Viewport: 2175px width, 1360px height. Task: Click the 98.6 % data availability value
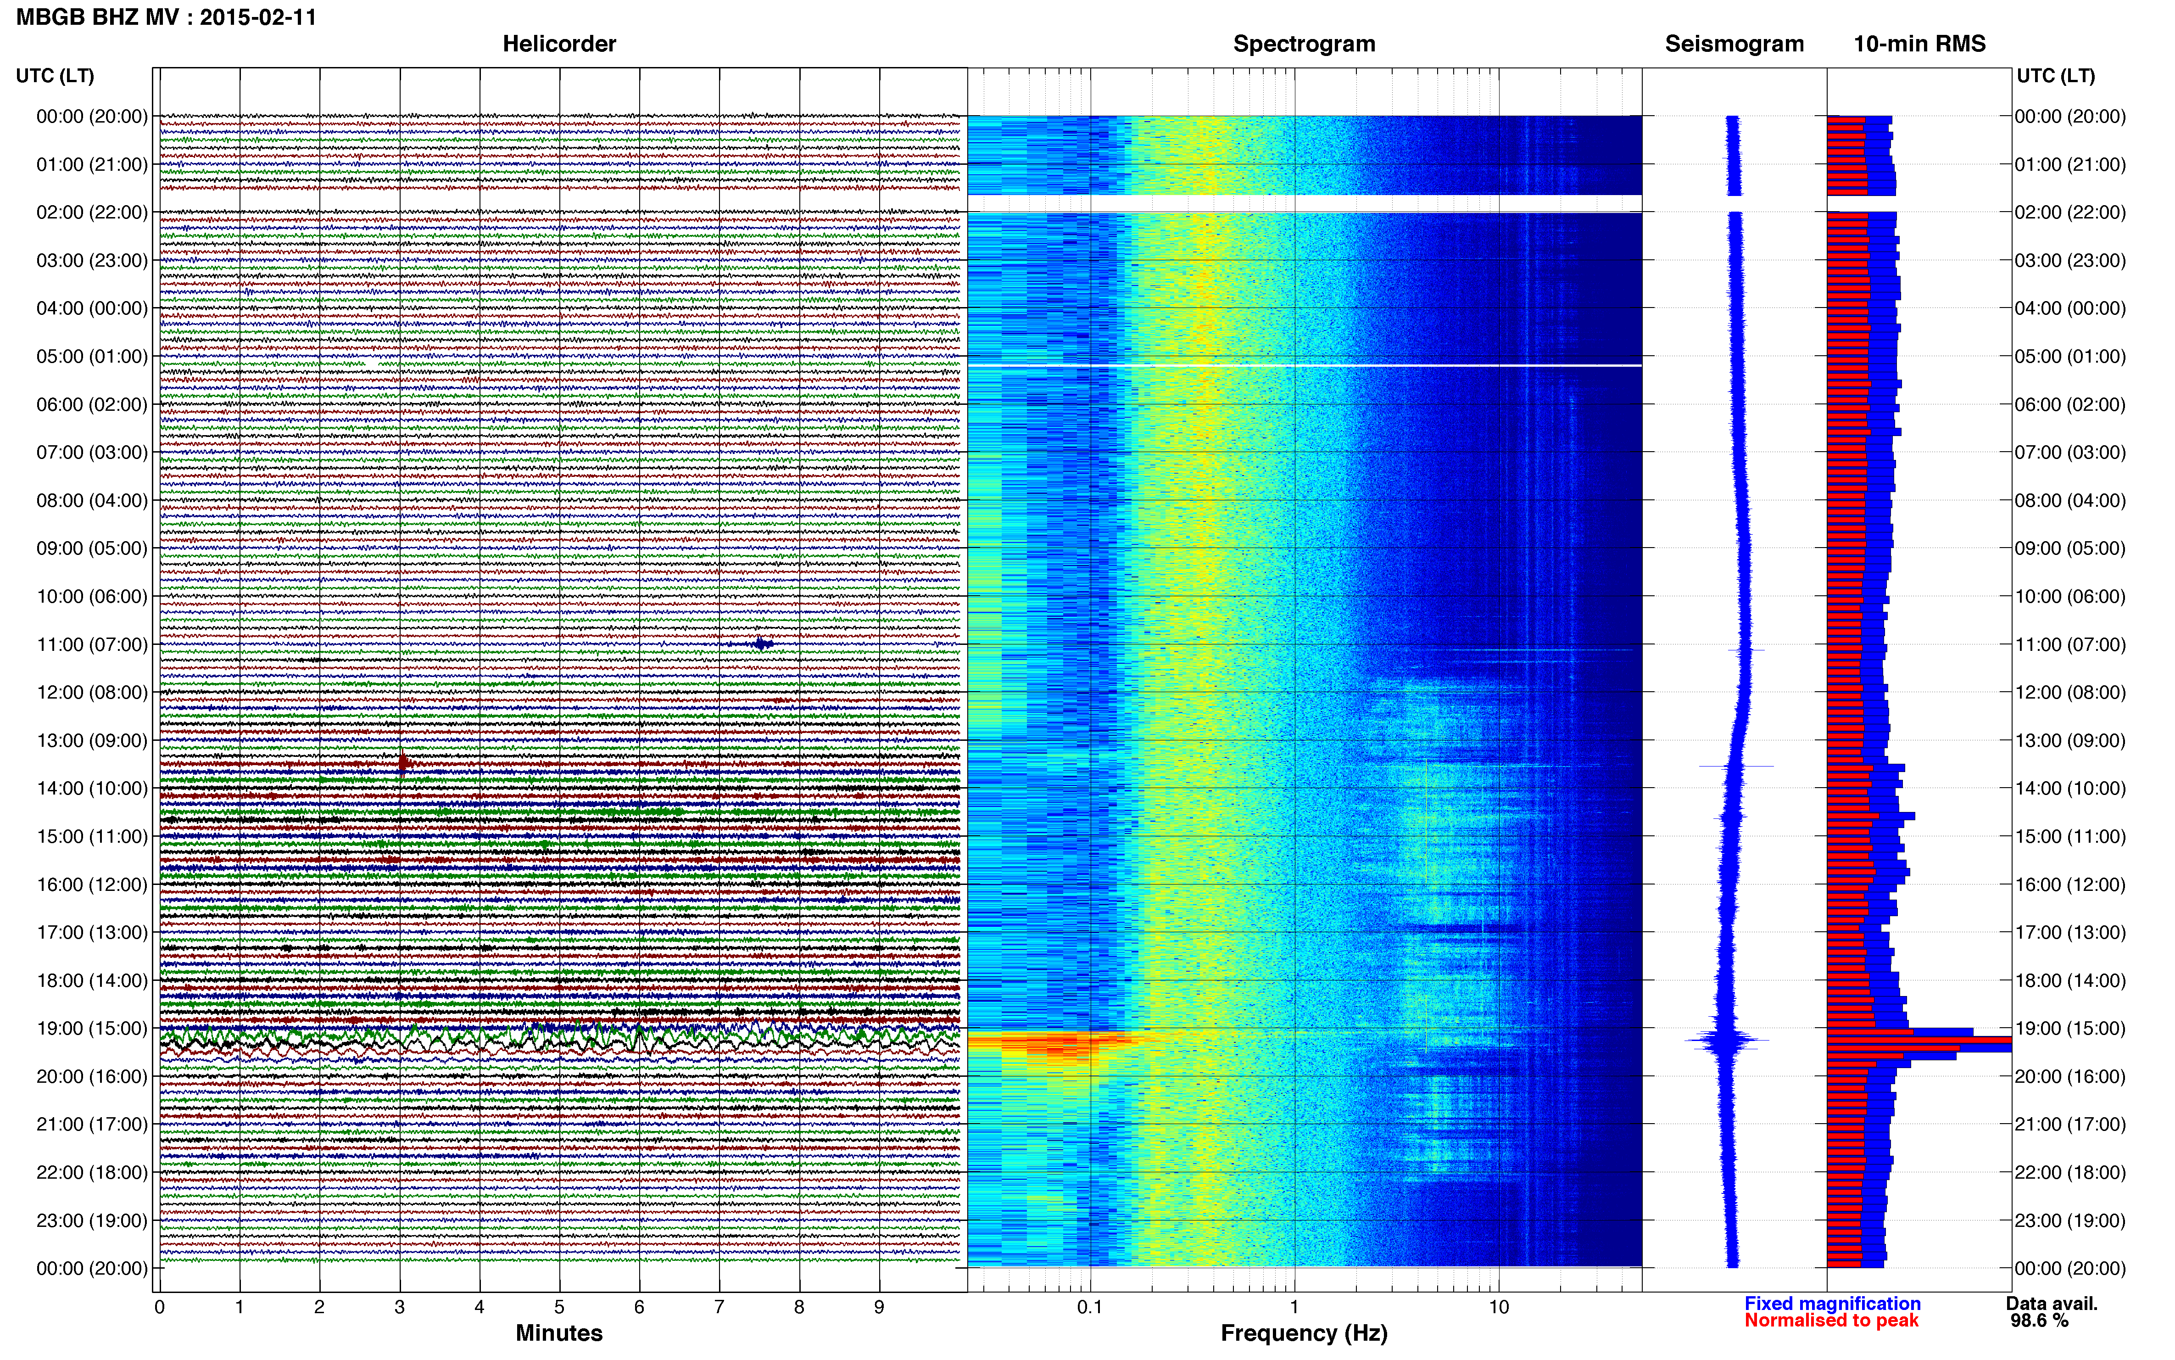pyautogui.click(x=2039, y=1321)
